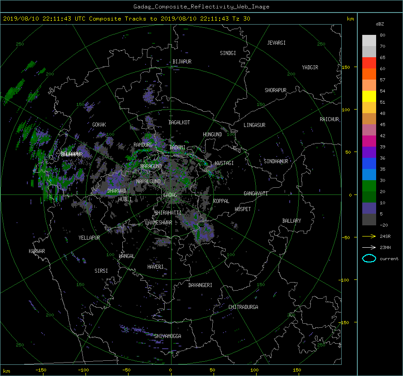Image resolution: width=403 pixels, height=376 pixels.
Task: Click the red 60 dBZ legend swatch
Action: tap(369, 63)
